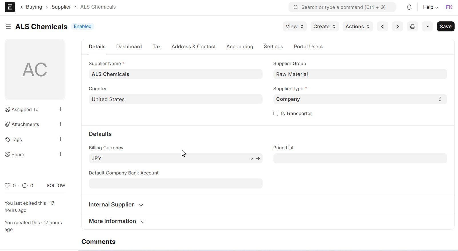Open the three-dots more options menu
This screenshot has width=458, height=251.
point(427,27)
